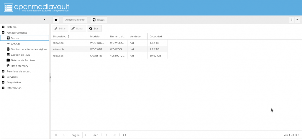Expand the Diagnóstico tree node

tap(3, 82)
